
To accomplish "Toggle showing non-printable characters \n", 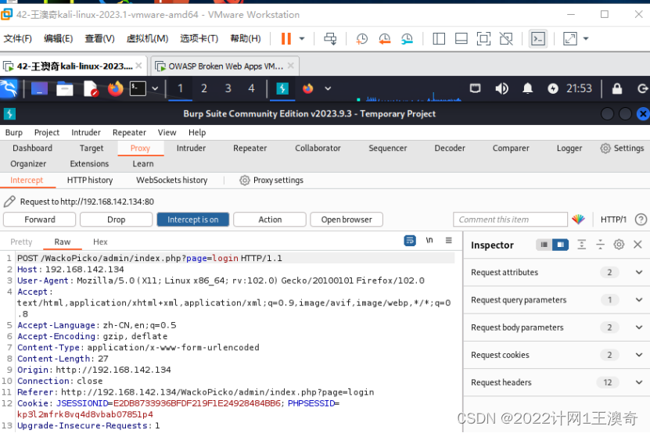I will pos(429,240).
